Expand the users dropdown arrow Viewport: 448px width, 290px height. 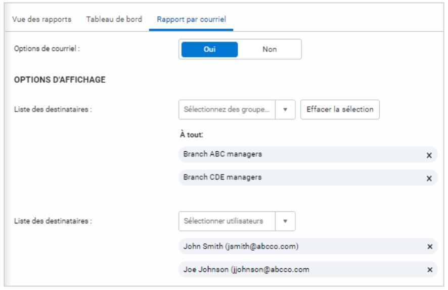click(x=285, y=221)
